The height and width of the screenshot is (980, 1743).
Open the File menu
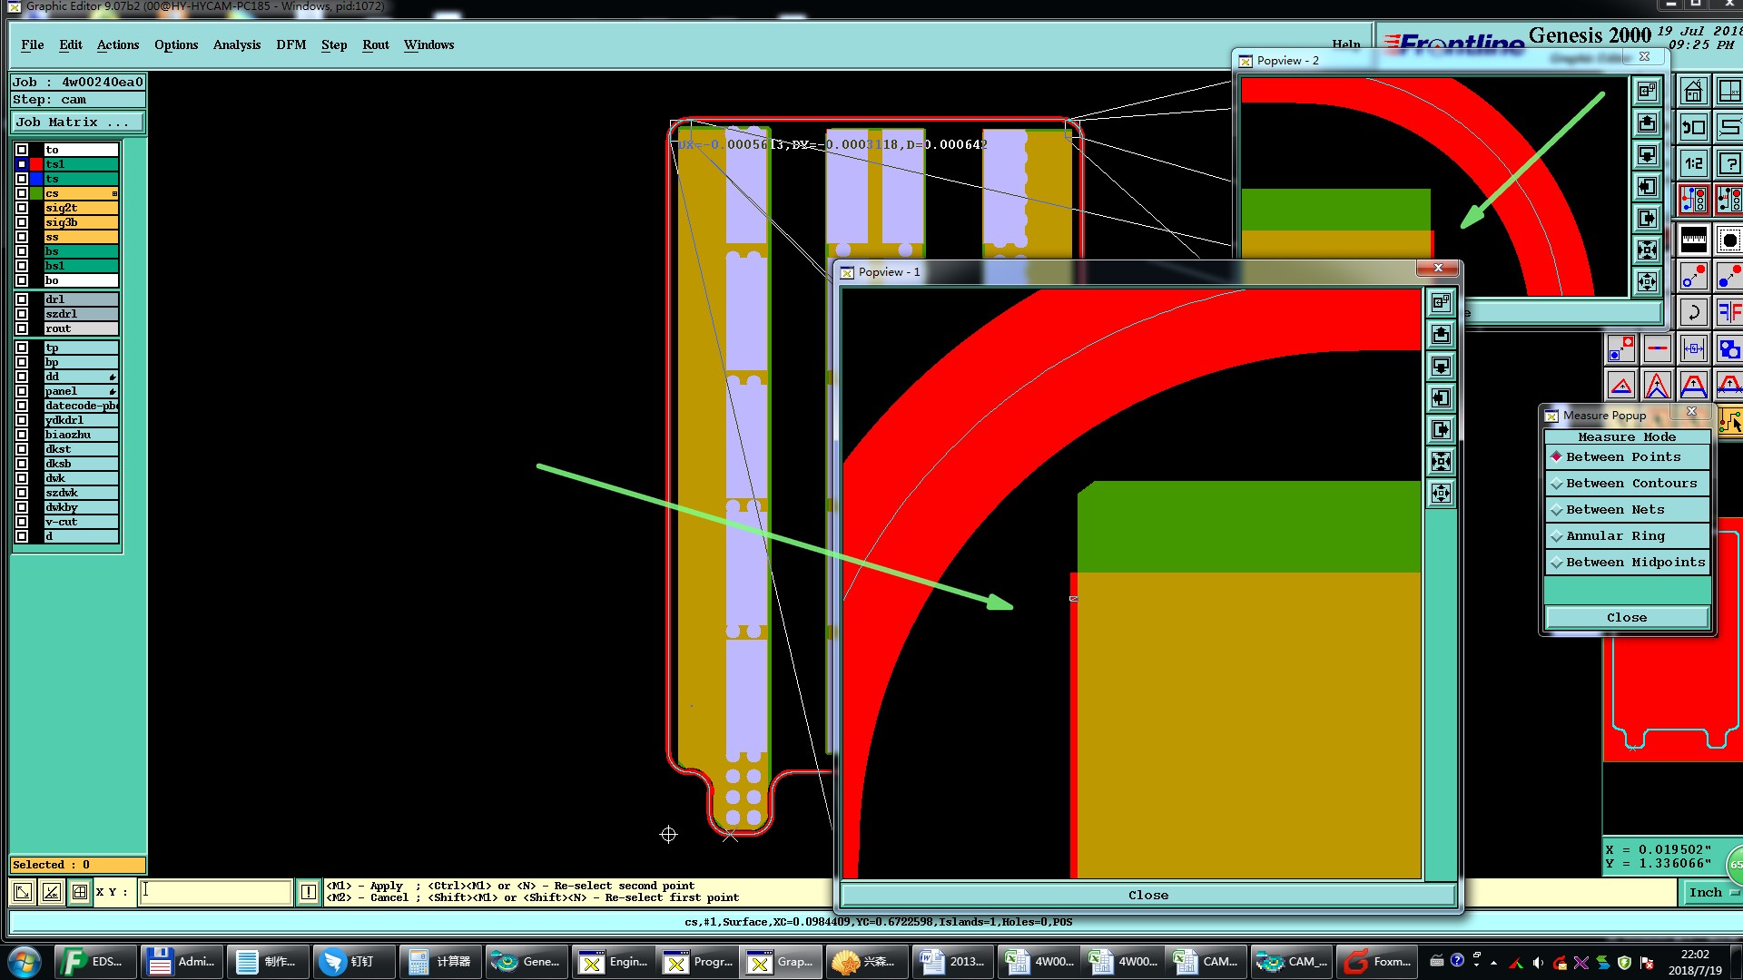(x=33, y=44)
